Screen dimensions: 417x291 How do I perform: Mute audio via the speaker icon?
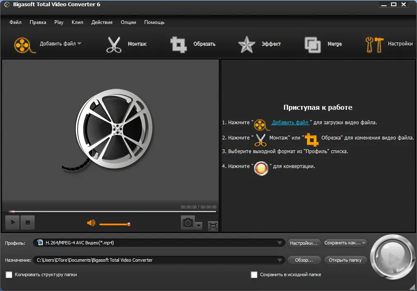(x=91, y=222)
